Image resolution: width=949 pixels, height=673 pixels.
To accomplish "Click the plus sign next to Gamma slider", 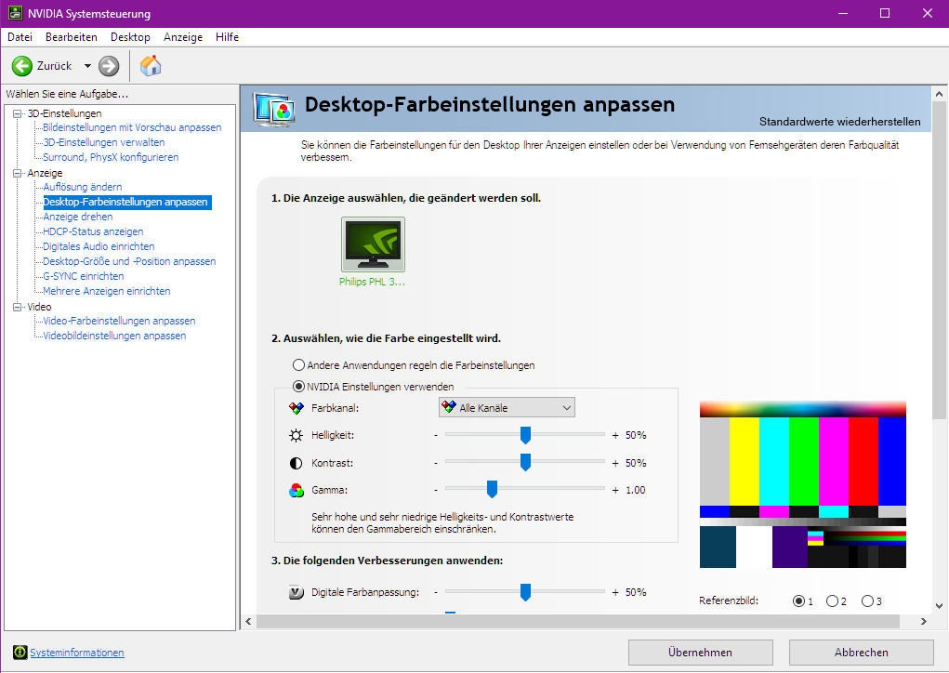I will [x=615, y=490].
